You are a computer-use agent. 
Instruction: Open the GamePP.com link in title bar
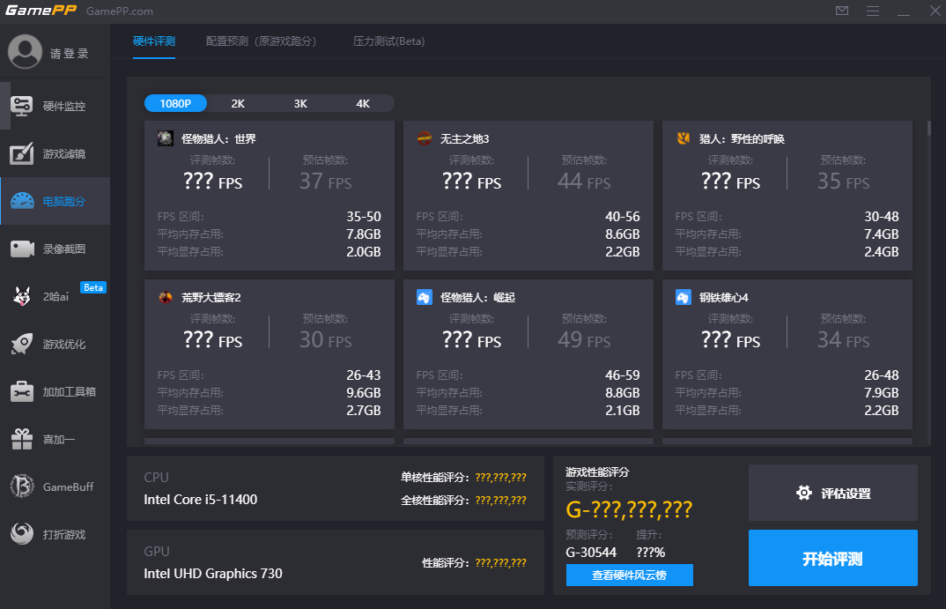pyautogui.click(x=120, y=11)
